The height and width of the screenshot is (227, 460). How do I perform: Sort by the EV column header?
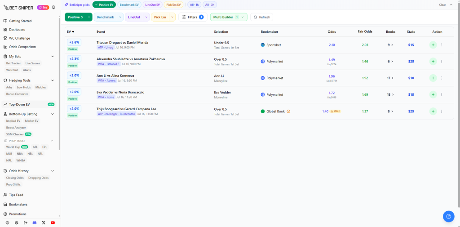click(71, 32)
